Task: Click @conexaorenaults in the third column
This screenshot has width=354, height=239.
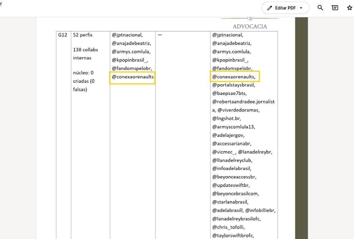Action: [133, 77]
